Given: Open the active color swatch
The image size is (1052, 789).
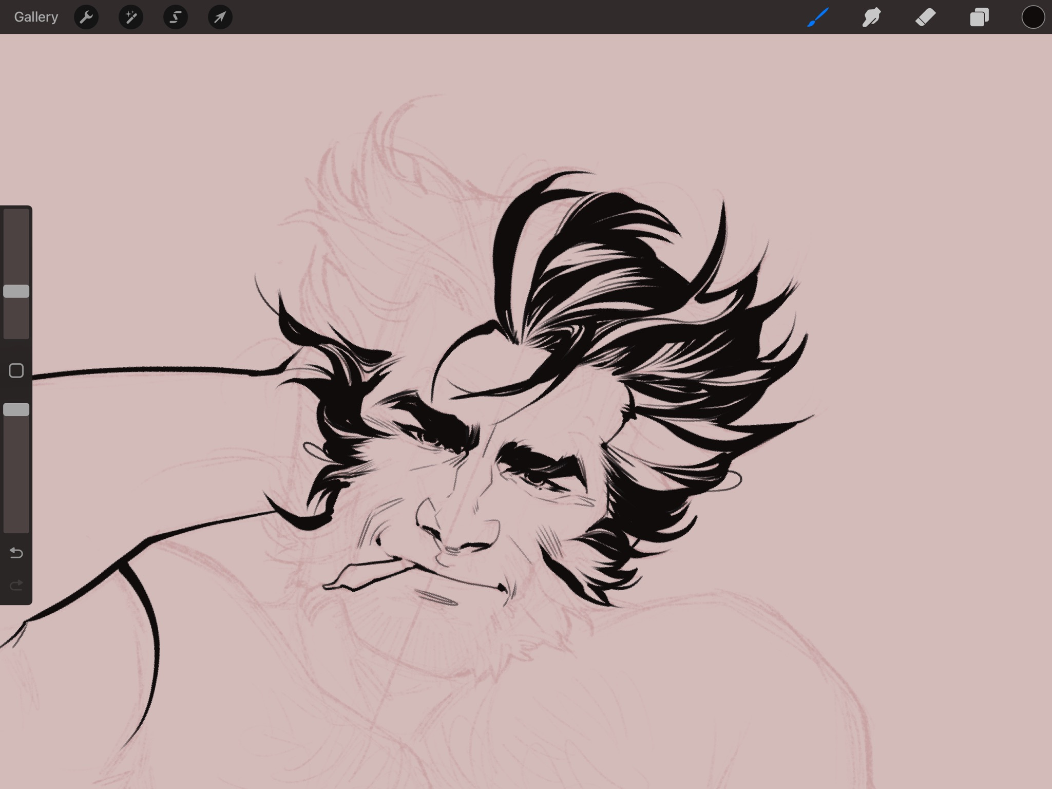Looking at the screenshot, I should [x=1033, y=17].
